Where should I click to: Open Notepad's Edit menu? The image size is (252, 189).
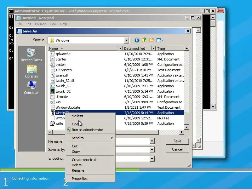tap(28, 24)
